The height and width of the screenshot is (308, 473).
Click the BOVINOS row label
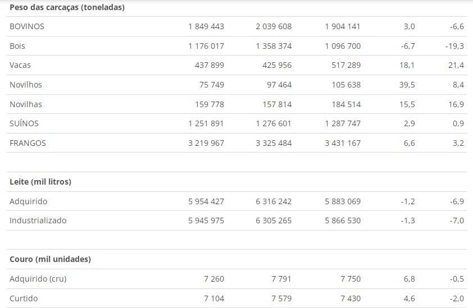tap(27, 26)
